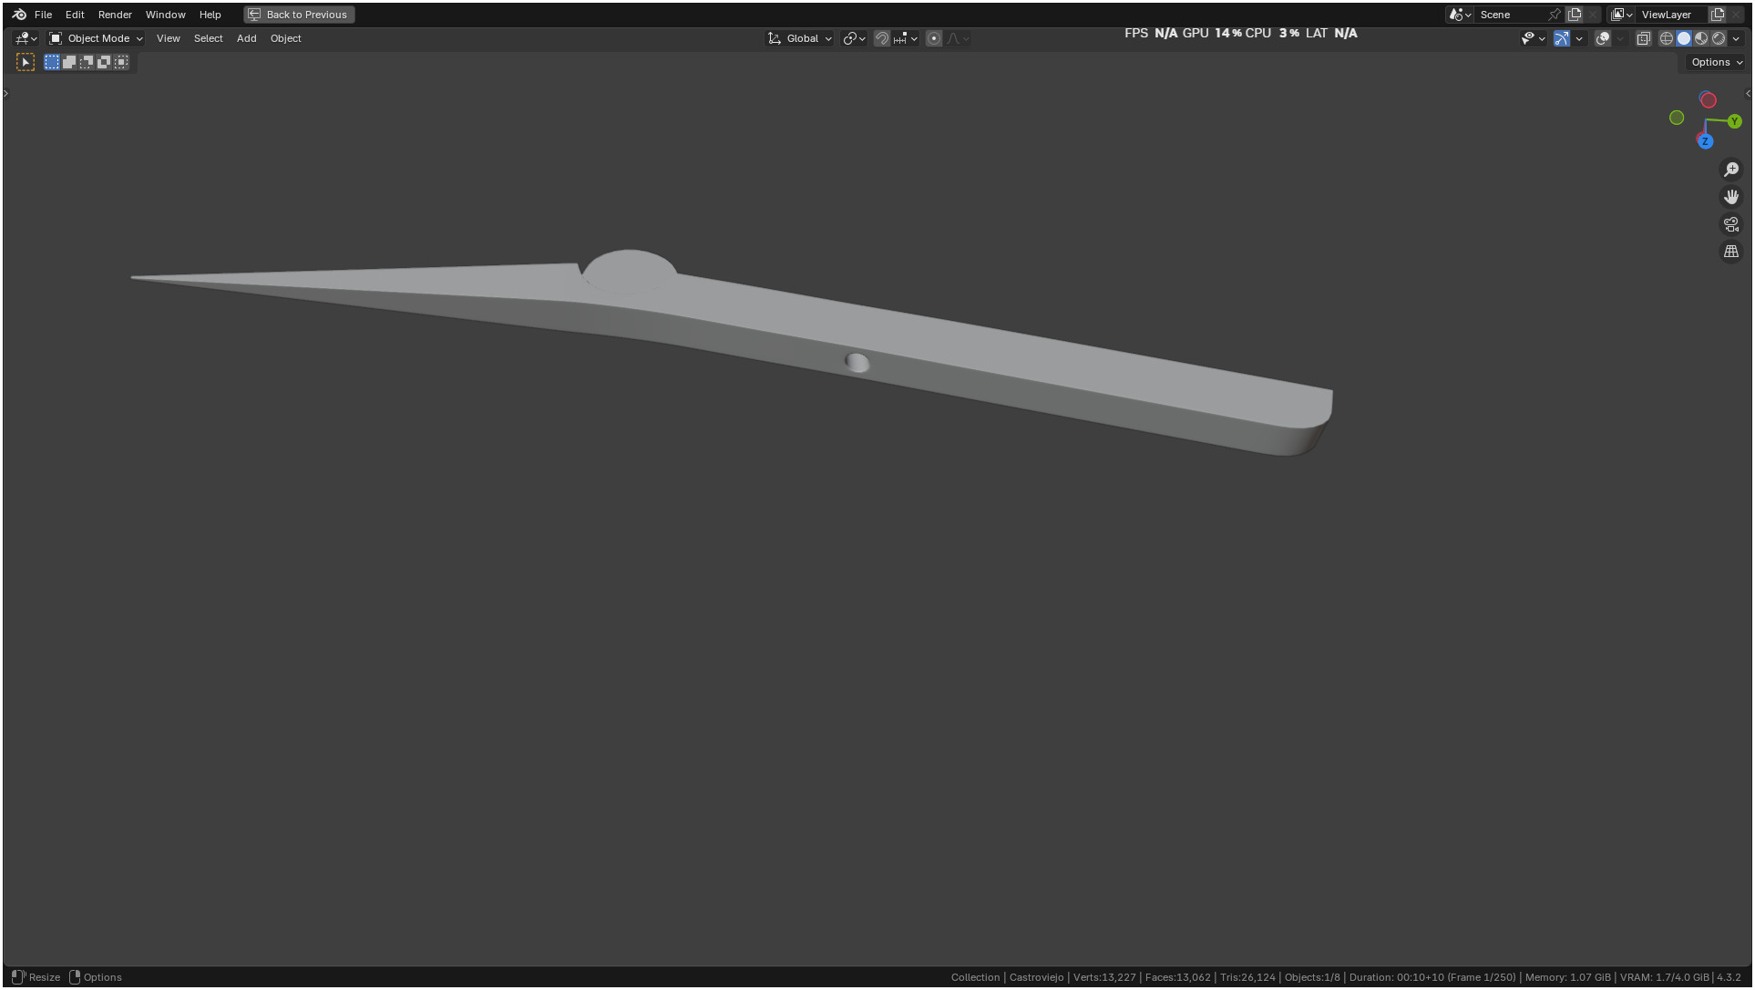Switch to Solid viewport shading
The image size is (1755, 990).
click(x=1684, y=38)
